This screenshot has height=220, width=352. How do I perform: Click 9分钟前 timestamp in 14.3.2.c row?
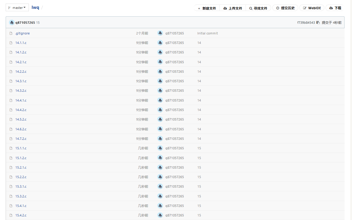coord(142,91)
